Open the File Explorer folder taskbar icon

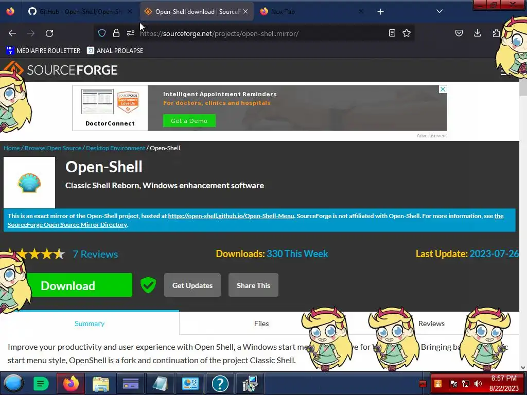point(101,384)
